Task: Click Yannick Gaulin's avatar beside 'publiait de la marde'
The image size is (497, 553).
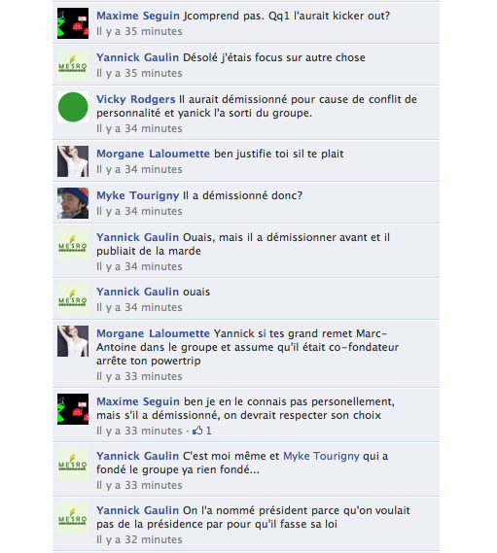Action: [73, 245]
